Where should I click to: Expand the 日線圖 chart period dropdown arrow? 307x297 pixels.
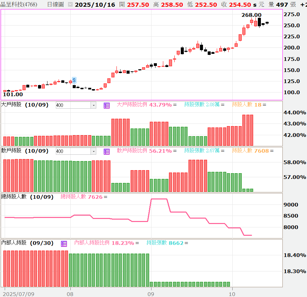(x=70, y=5)
